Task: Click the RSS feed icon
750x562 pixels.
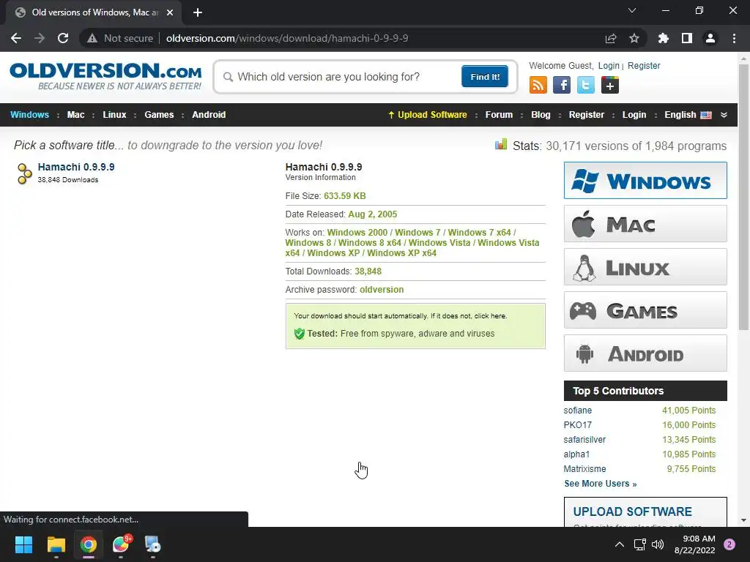Action: (x=538, y=85)
